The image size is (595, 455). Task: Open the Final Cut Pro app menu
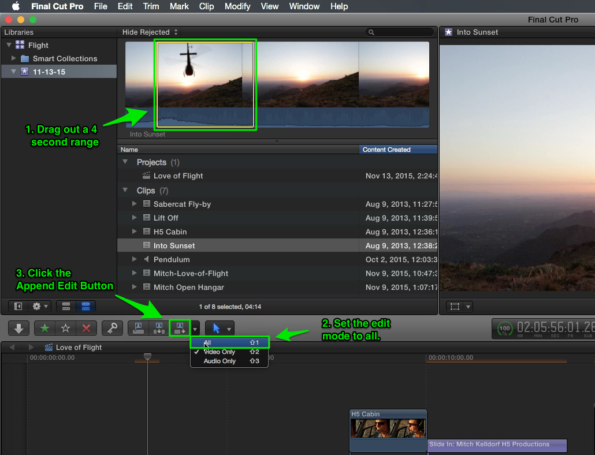point(57,6)
